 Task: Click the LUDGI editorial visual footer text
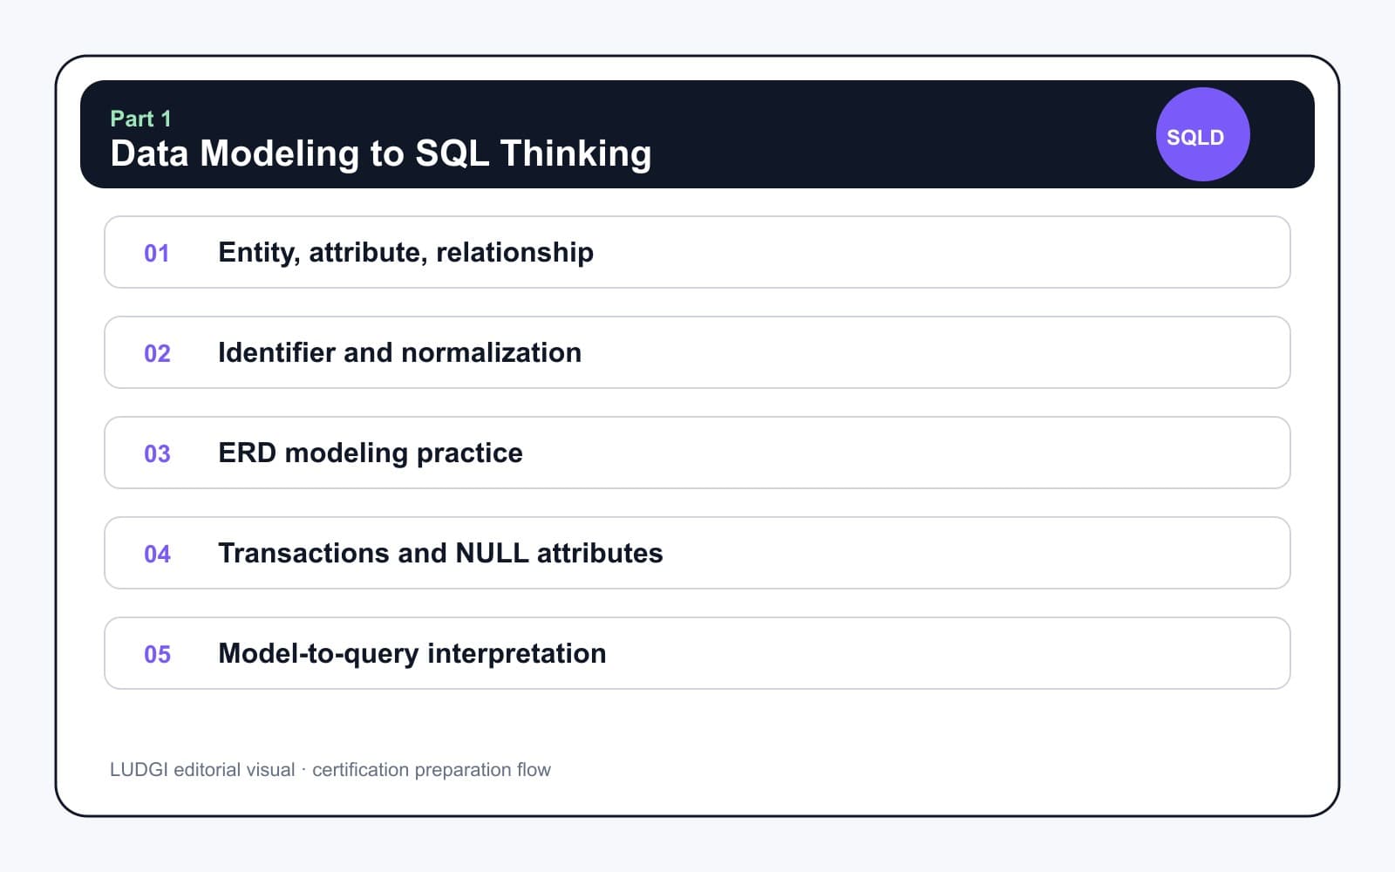click(x=202, y=769)
